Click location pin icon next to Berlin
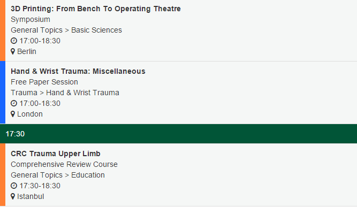This screenshot has width=357, height=207. [x=13, y=52]
